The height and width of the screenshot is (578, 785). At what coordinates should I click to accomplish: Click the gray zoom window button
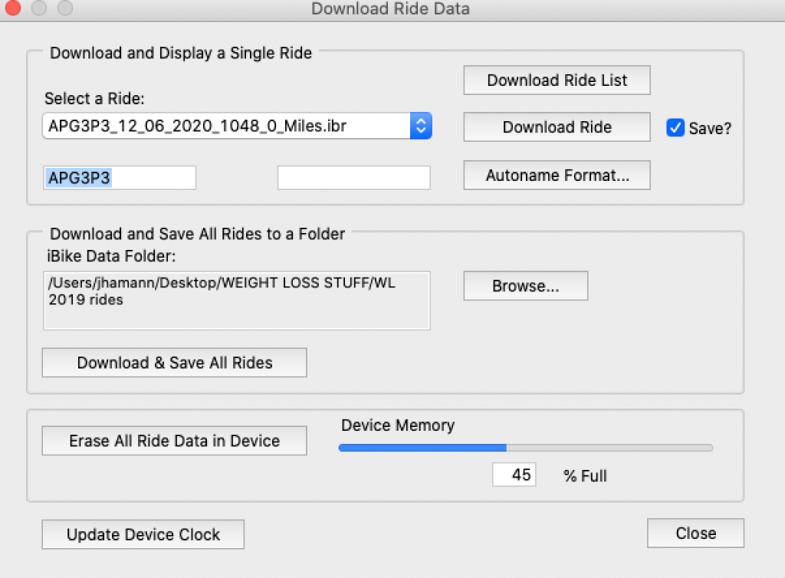point(64,8)
